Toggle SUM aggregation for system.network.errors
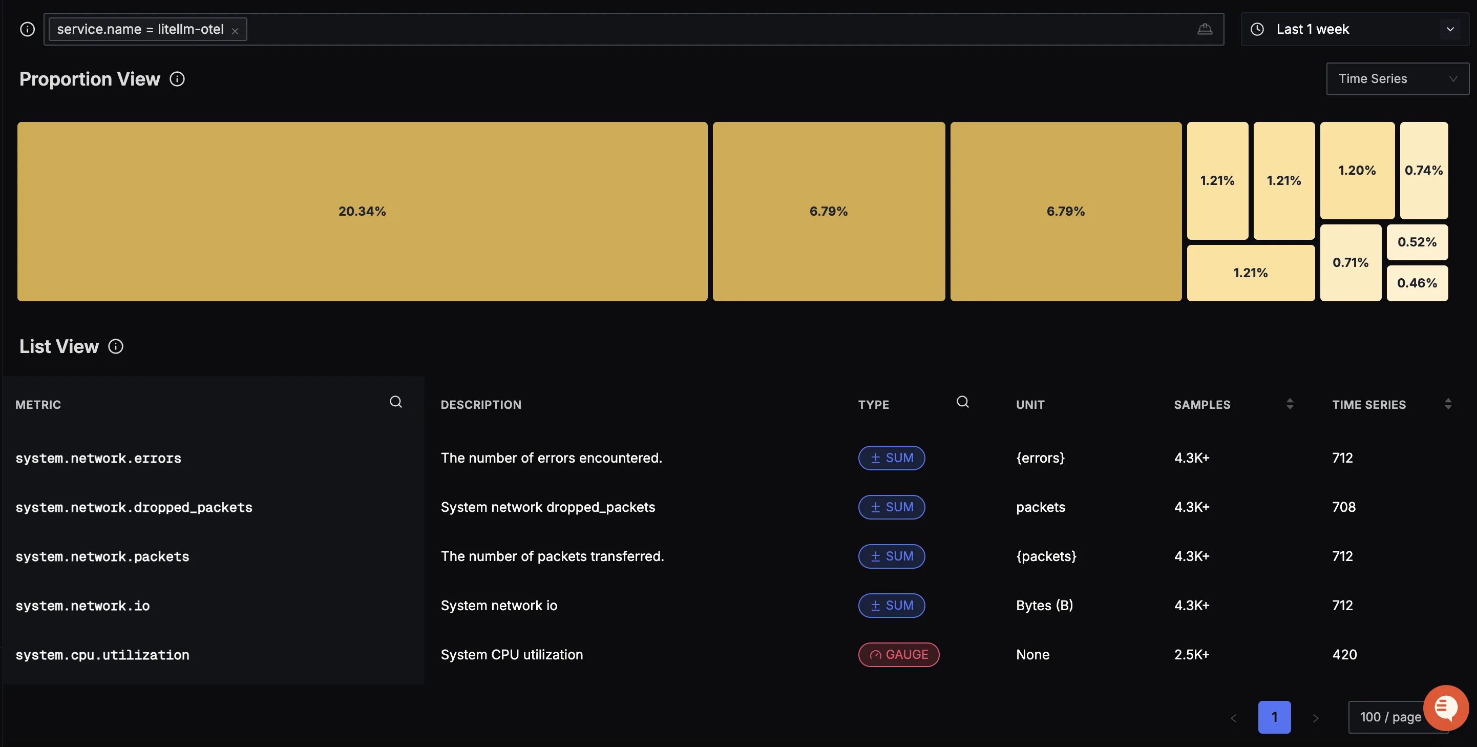 pyautogui.click(x=891, y=458)
